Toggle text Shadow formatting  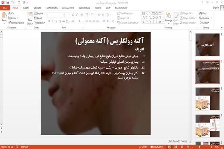[60, 21]
